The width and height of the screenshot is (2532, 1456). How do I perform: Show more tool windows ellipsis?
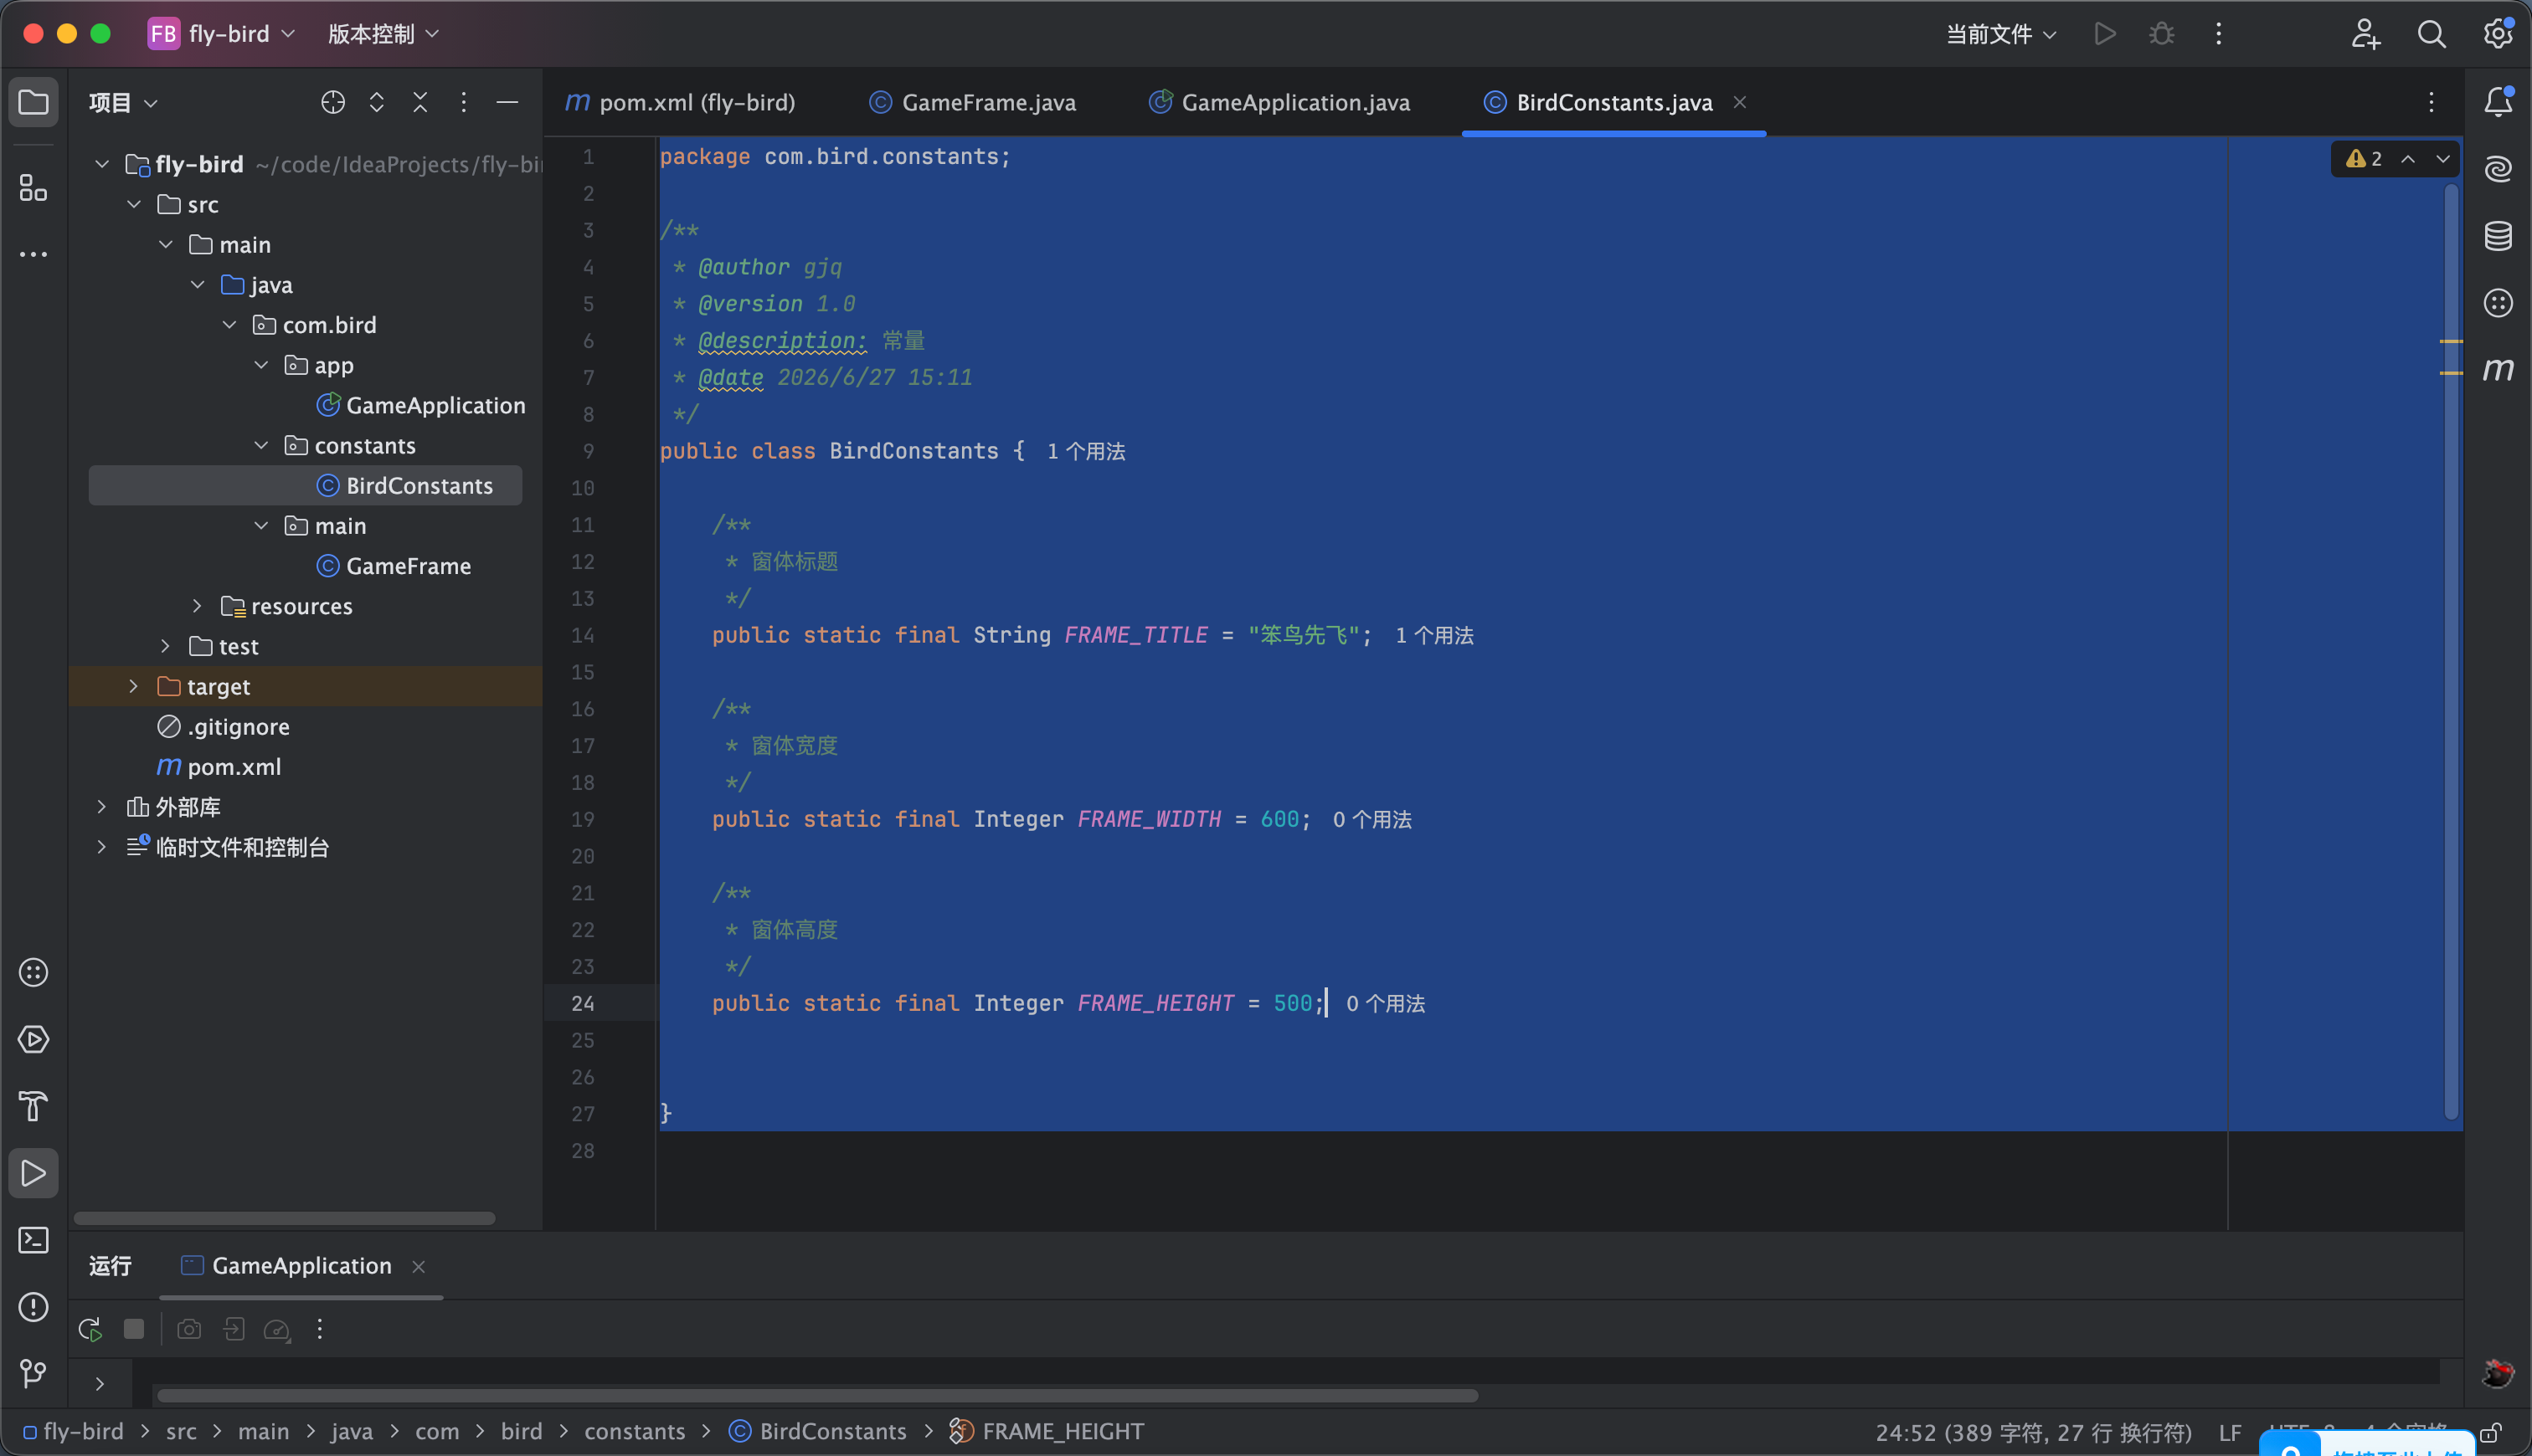coord(33,254)
